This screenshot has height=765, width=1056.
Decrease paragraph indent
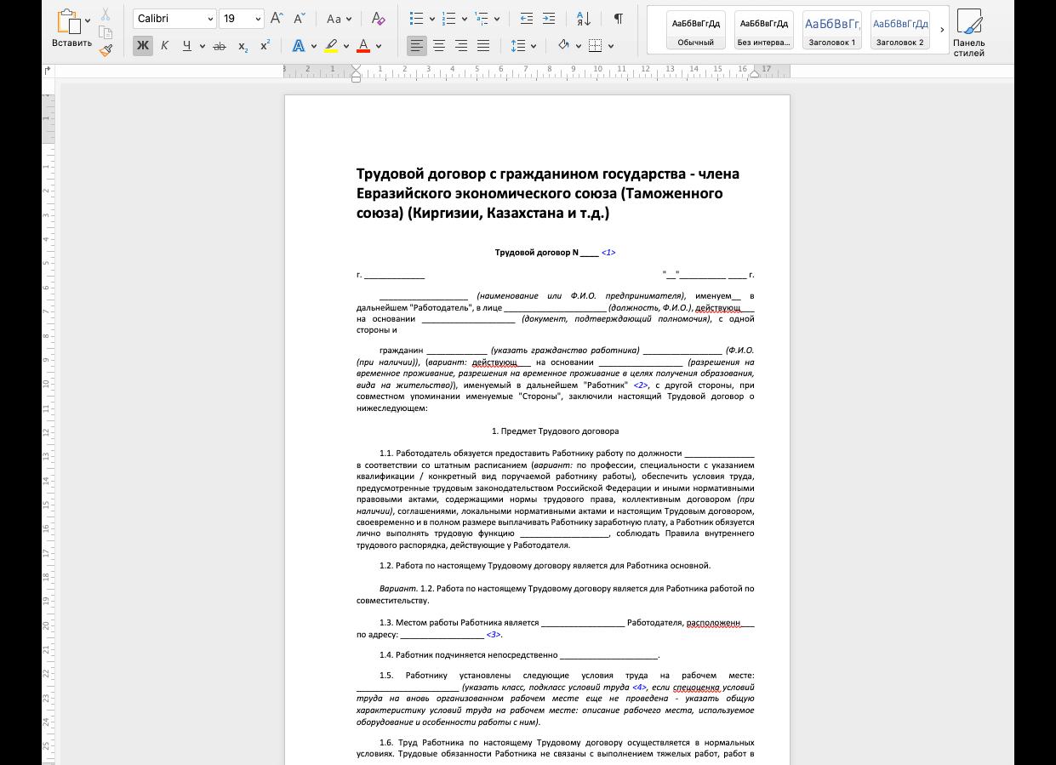pos(526,19)
